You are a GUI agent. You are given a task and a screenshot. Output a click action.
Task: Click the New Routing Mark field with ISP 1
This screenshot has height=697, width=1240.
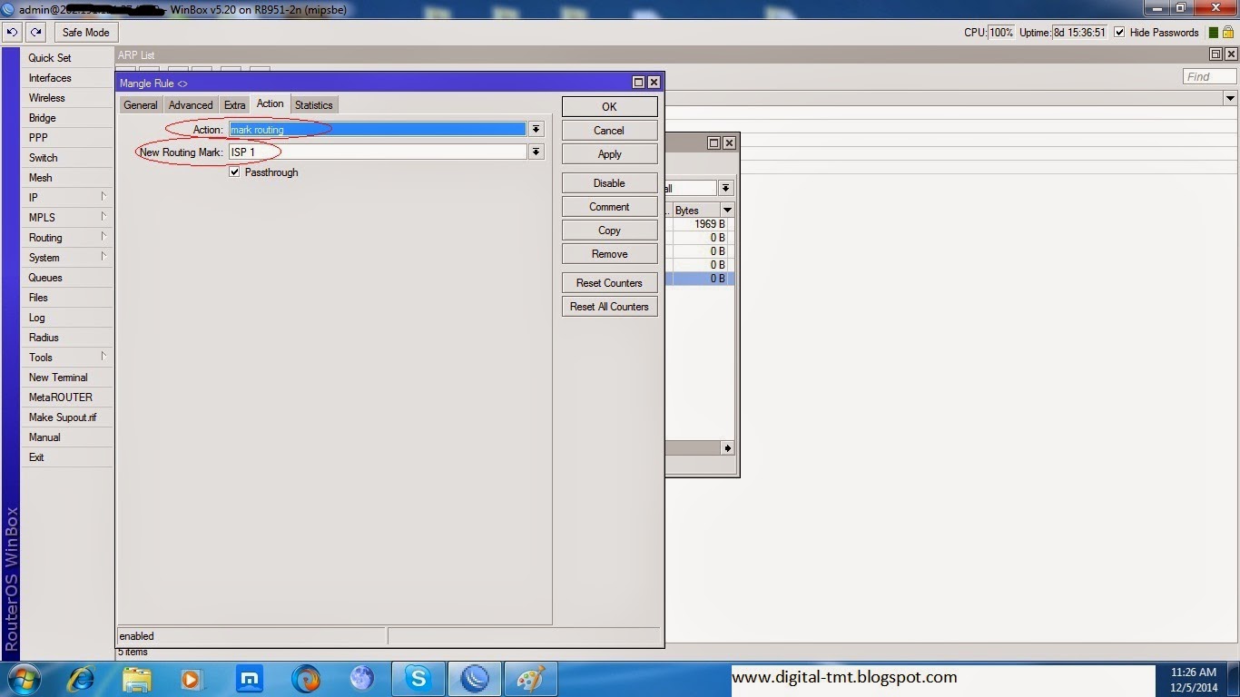point(377,152)
